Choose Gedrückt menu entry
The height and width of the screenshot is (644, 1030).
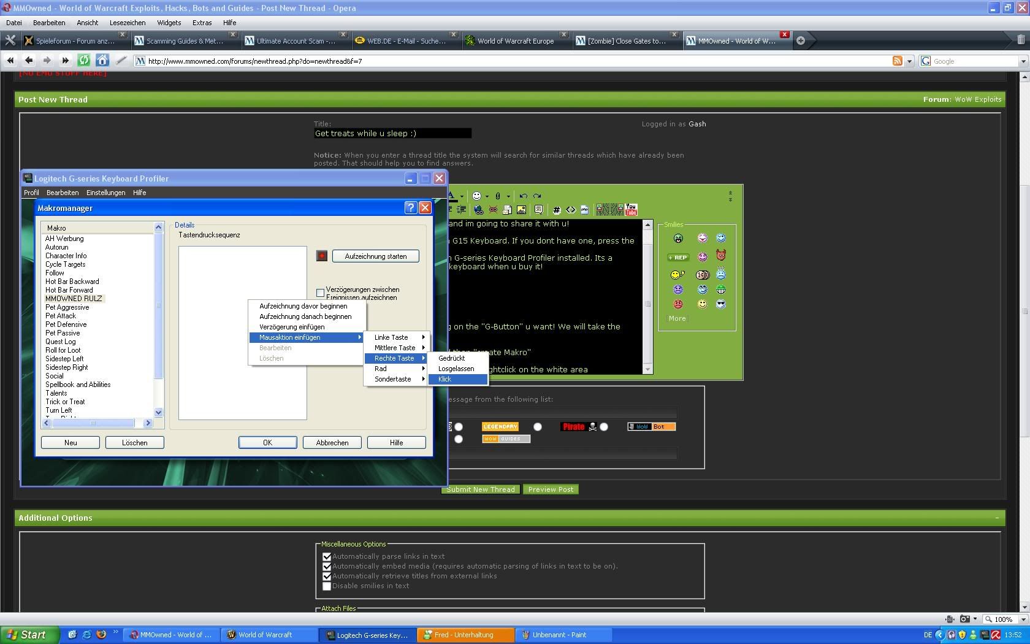click(x=458, y=358)
